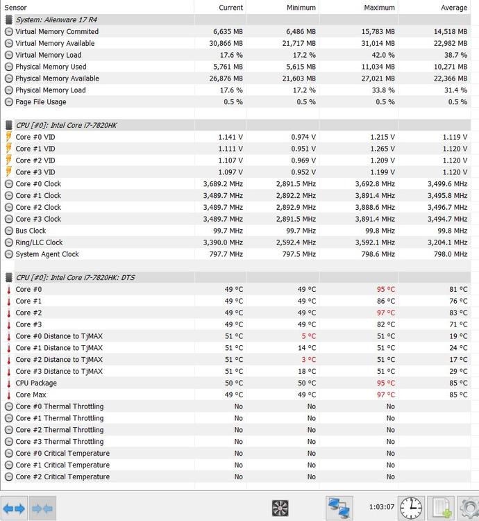Click the Core #0 VID lightning icon
The width and height of the screenshot is (479, 521).
coord(9,137)
